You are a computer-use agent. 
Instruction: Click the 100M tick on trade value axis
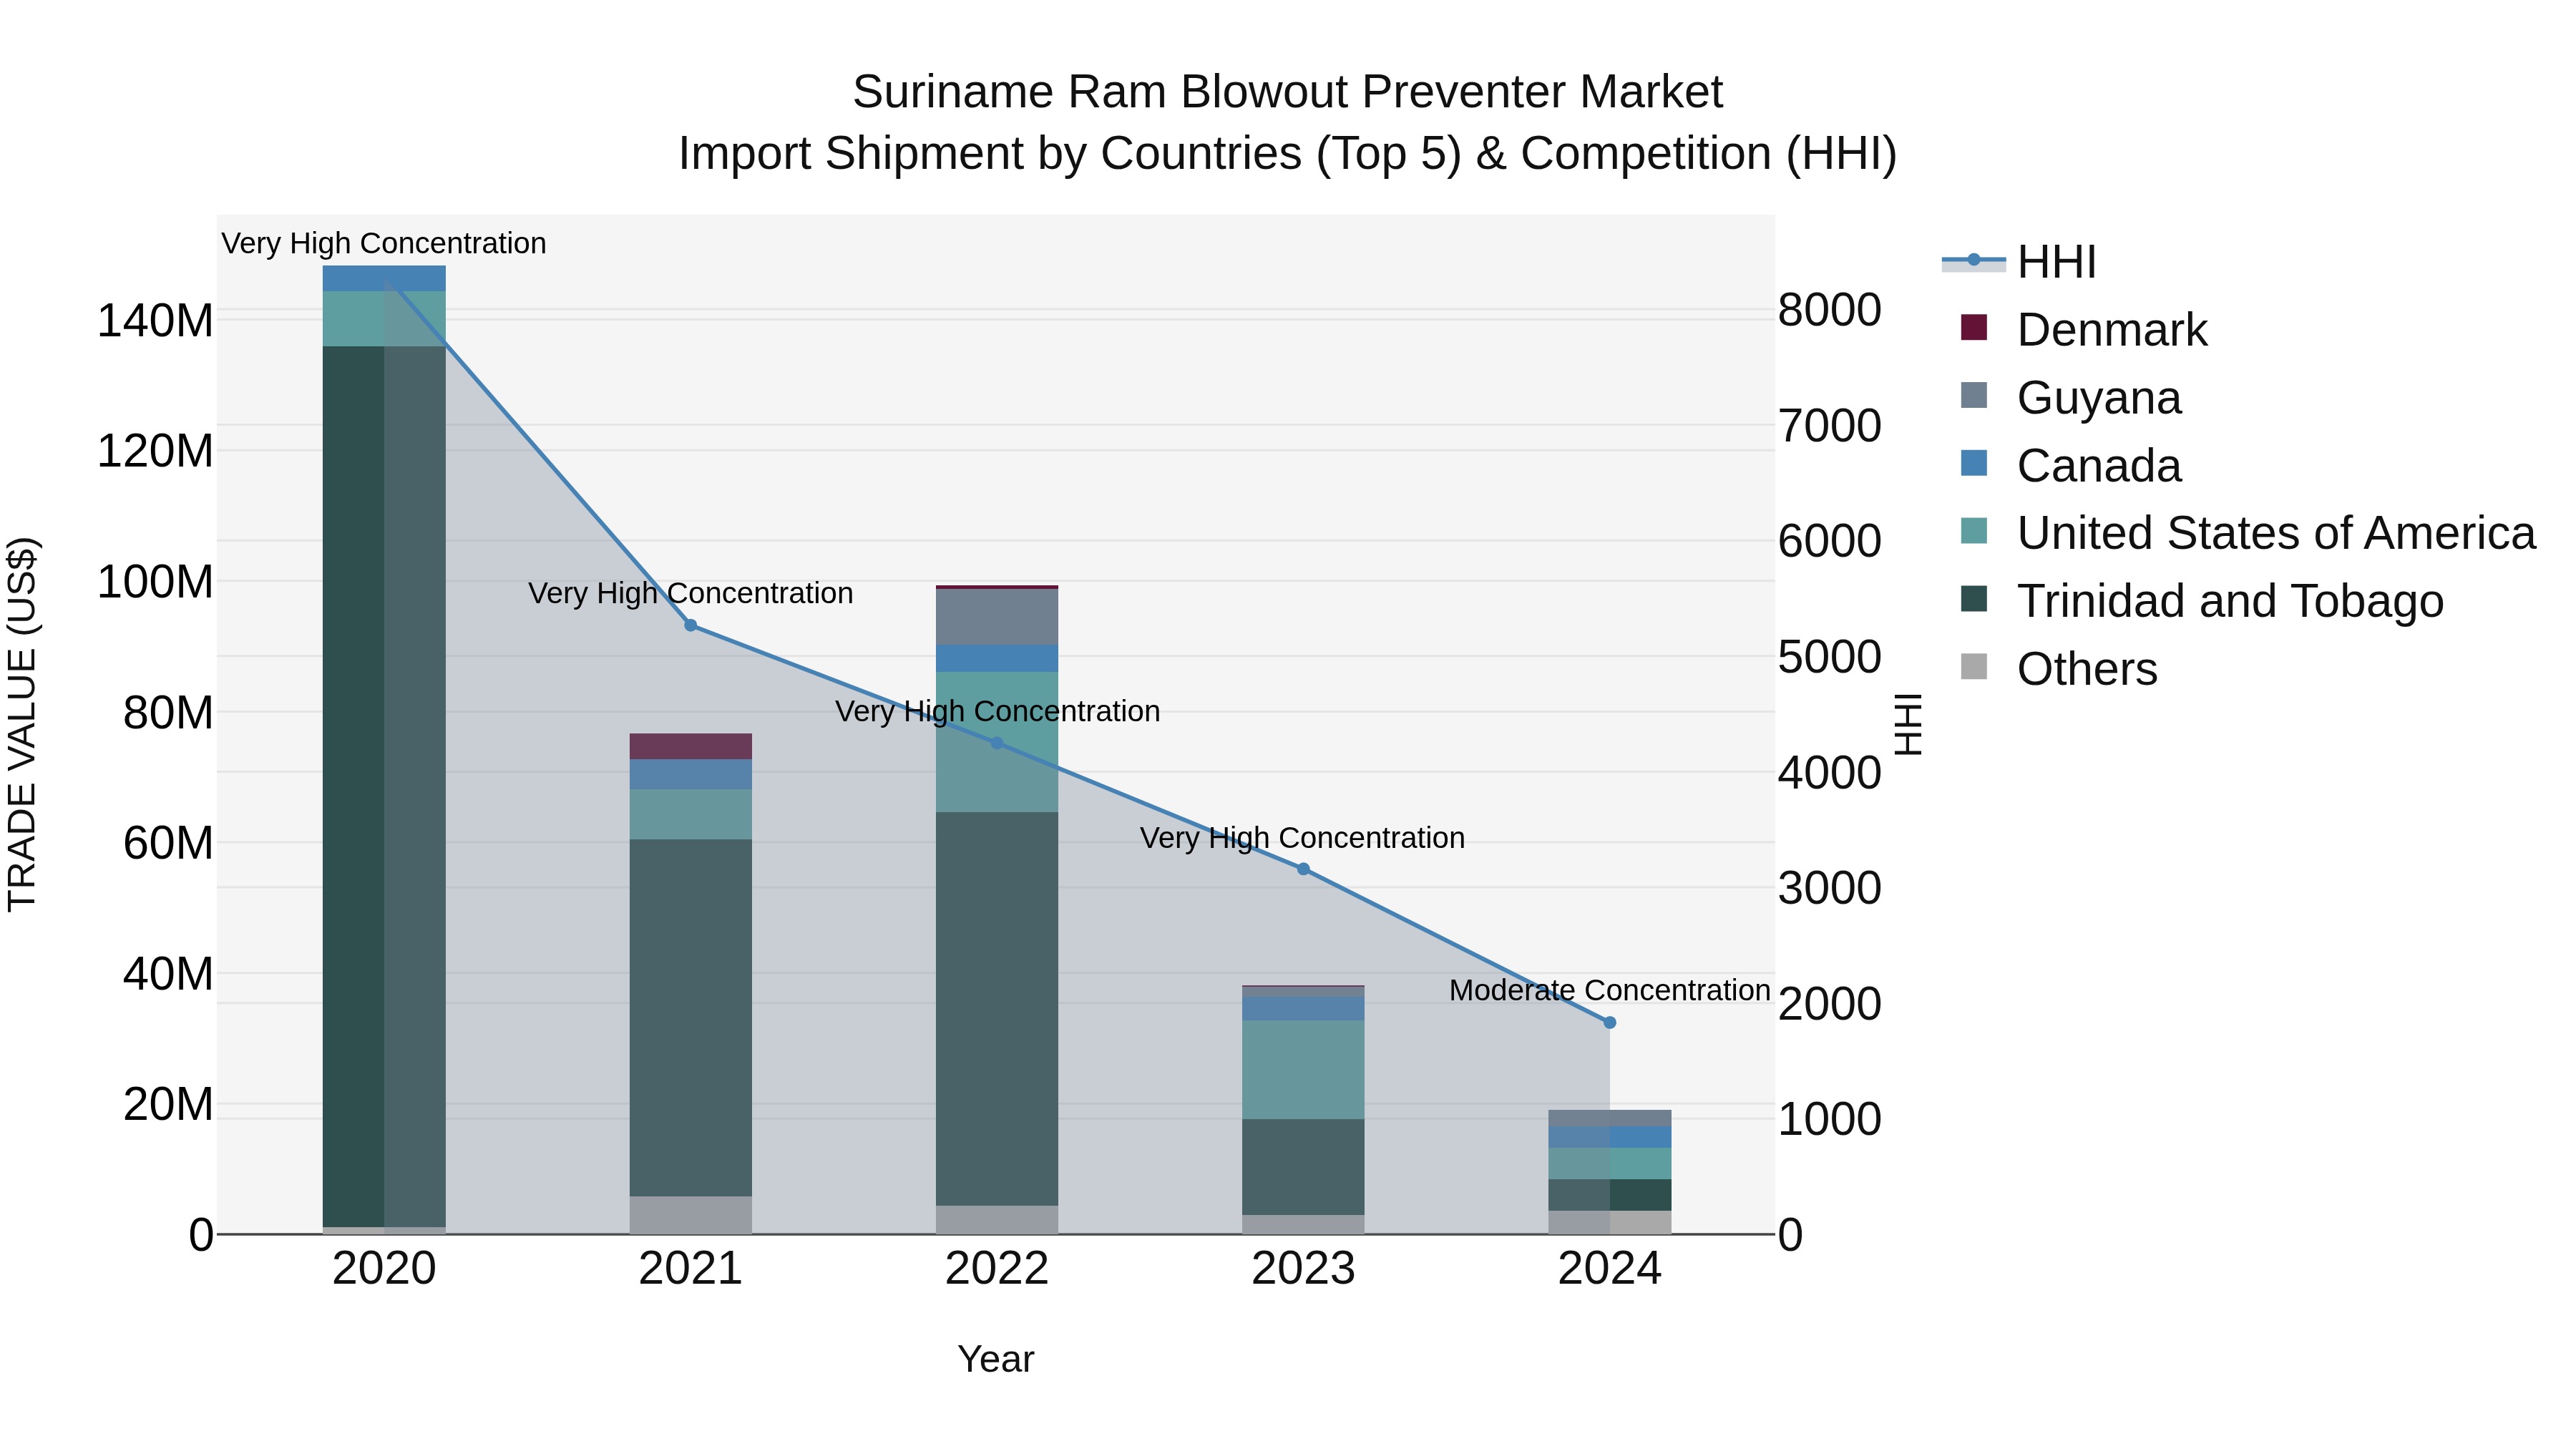click(155, 582)
